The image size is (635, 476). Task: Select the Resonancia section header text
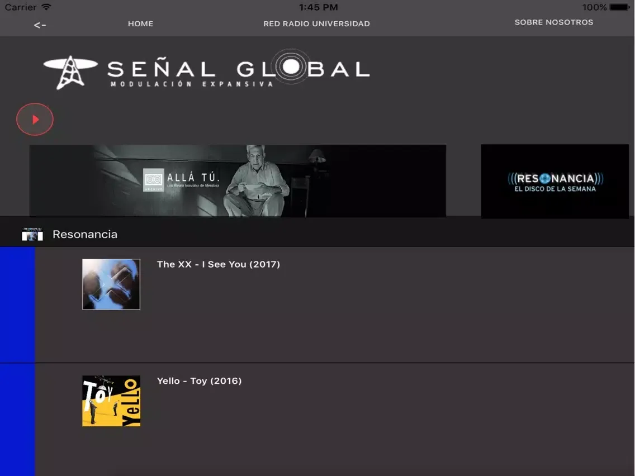85,234
